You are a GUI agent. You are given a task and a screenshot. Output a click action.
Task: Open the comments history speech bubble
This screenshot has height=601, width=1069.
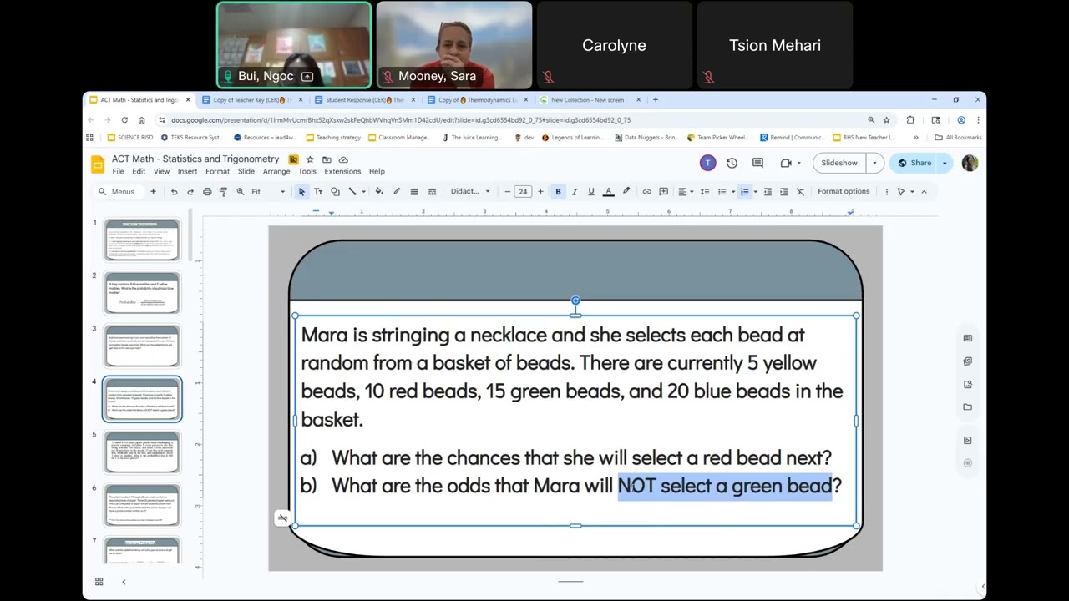pos(757,163)
